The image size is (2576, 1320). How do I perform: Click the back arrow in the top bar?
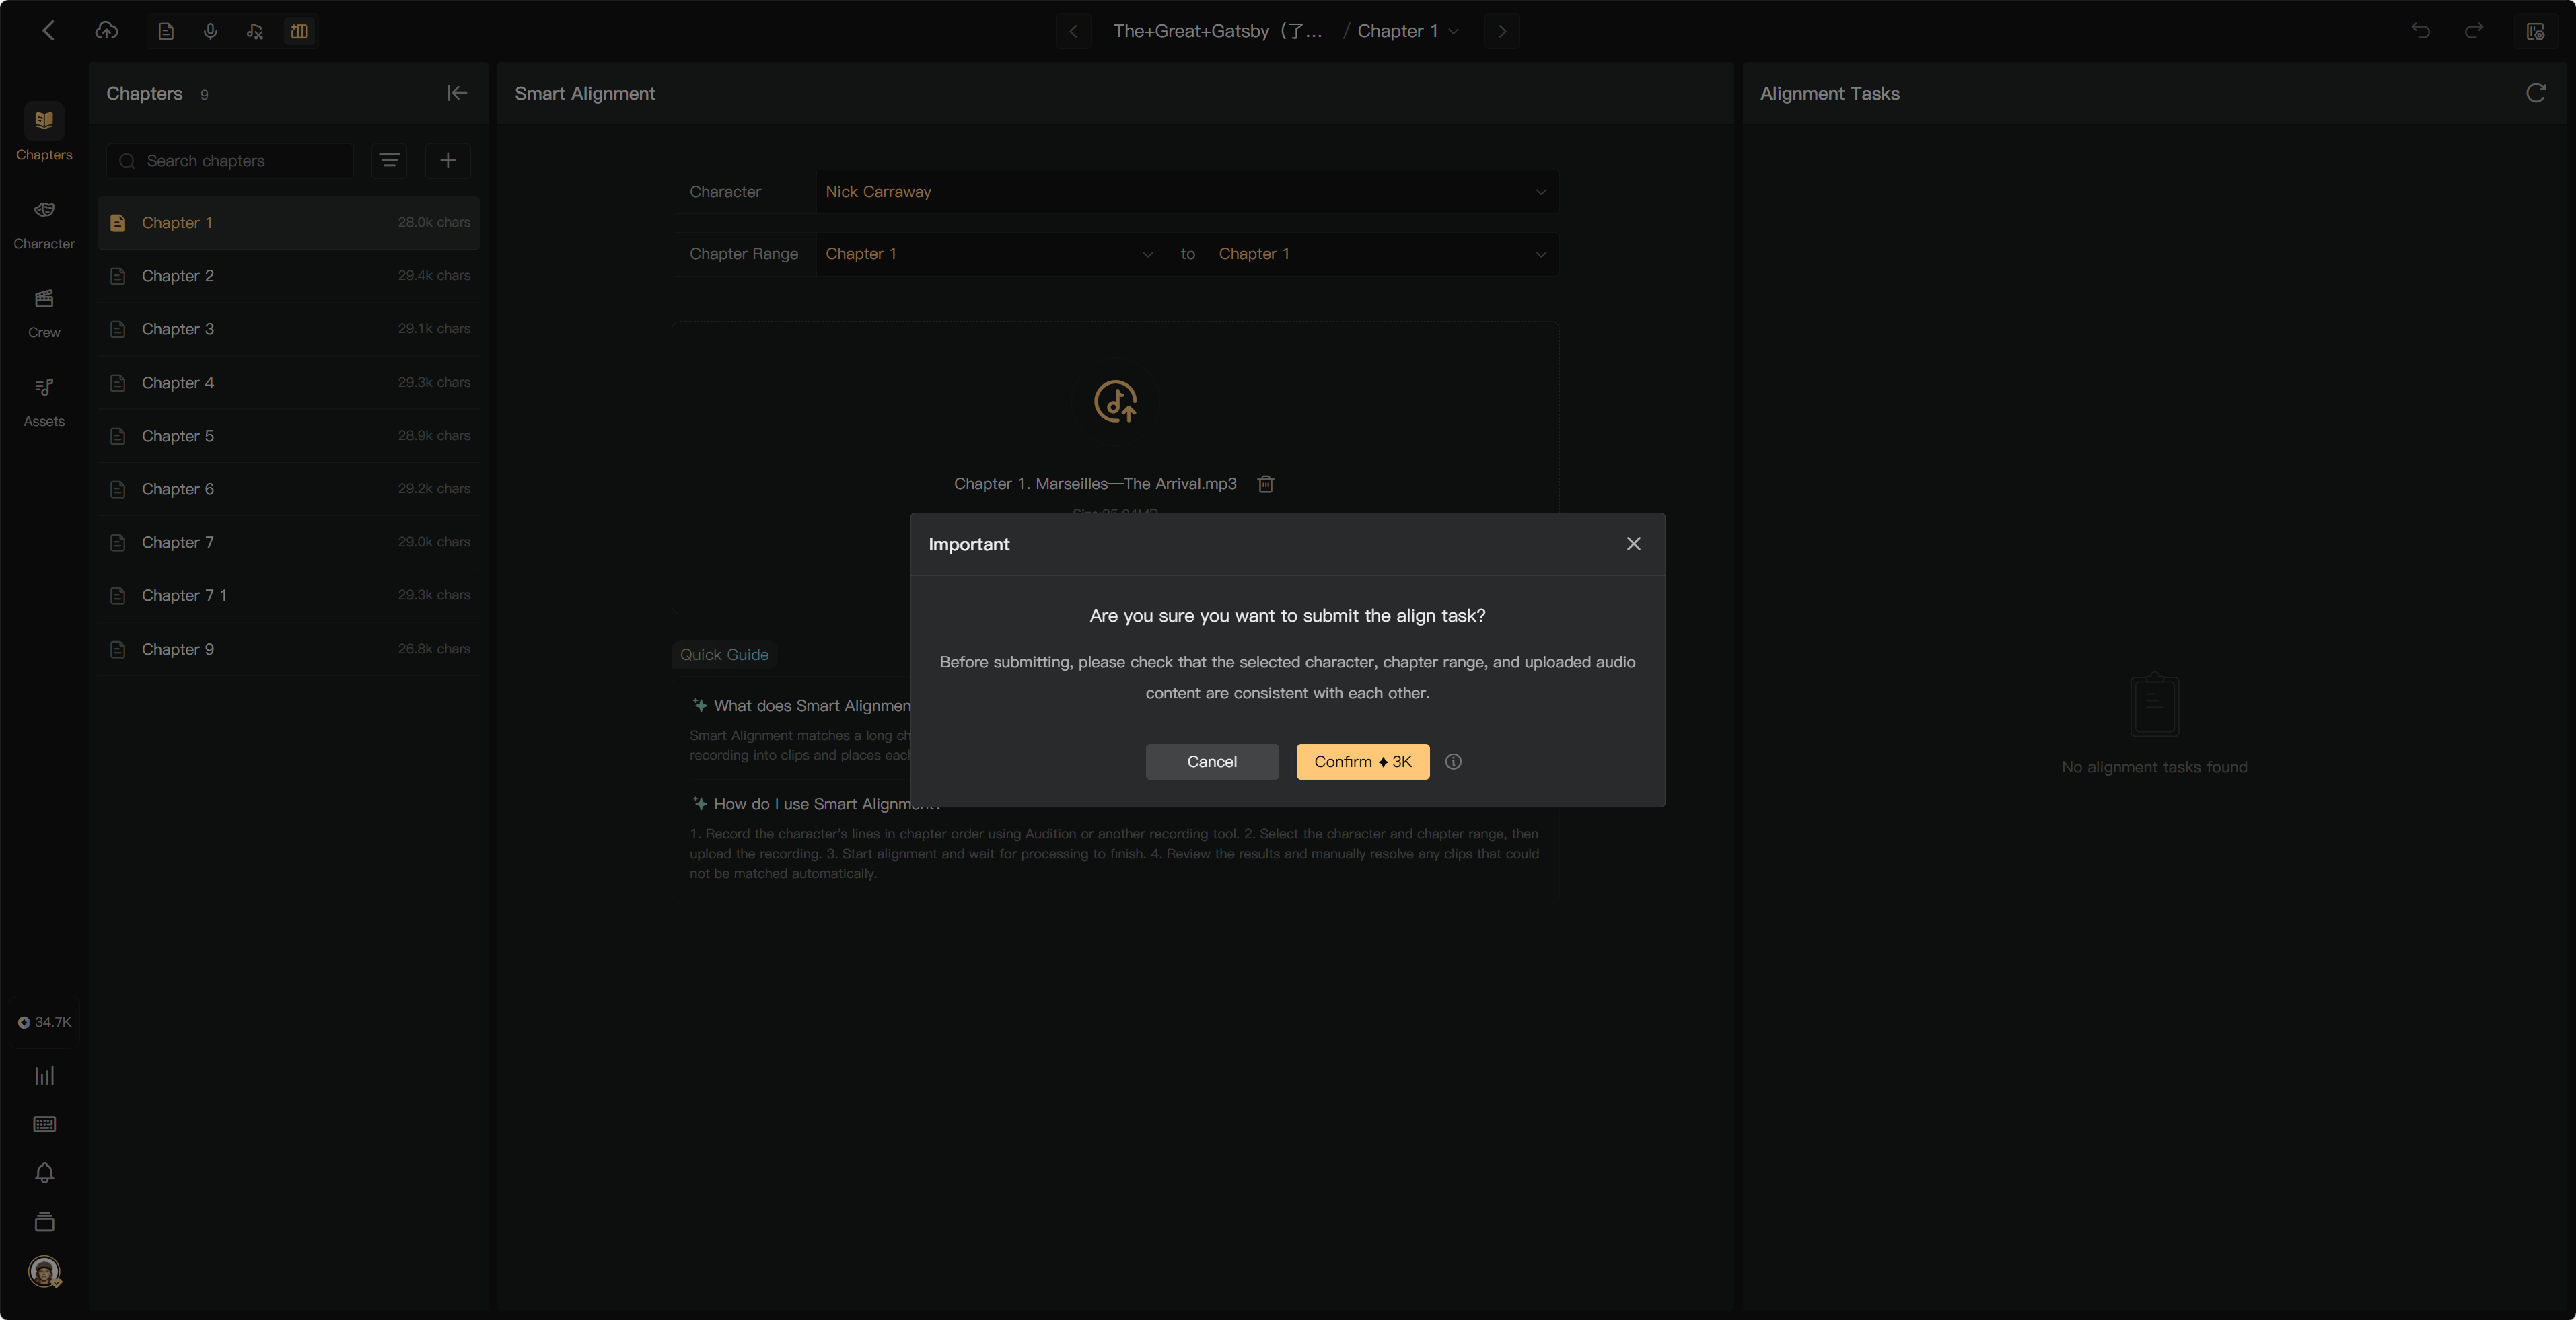(x=48, y=31)
